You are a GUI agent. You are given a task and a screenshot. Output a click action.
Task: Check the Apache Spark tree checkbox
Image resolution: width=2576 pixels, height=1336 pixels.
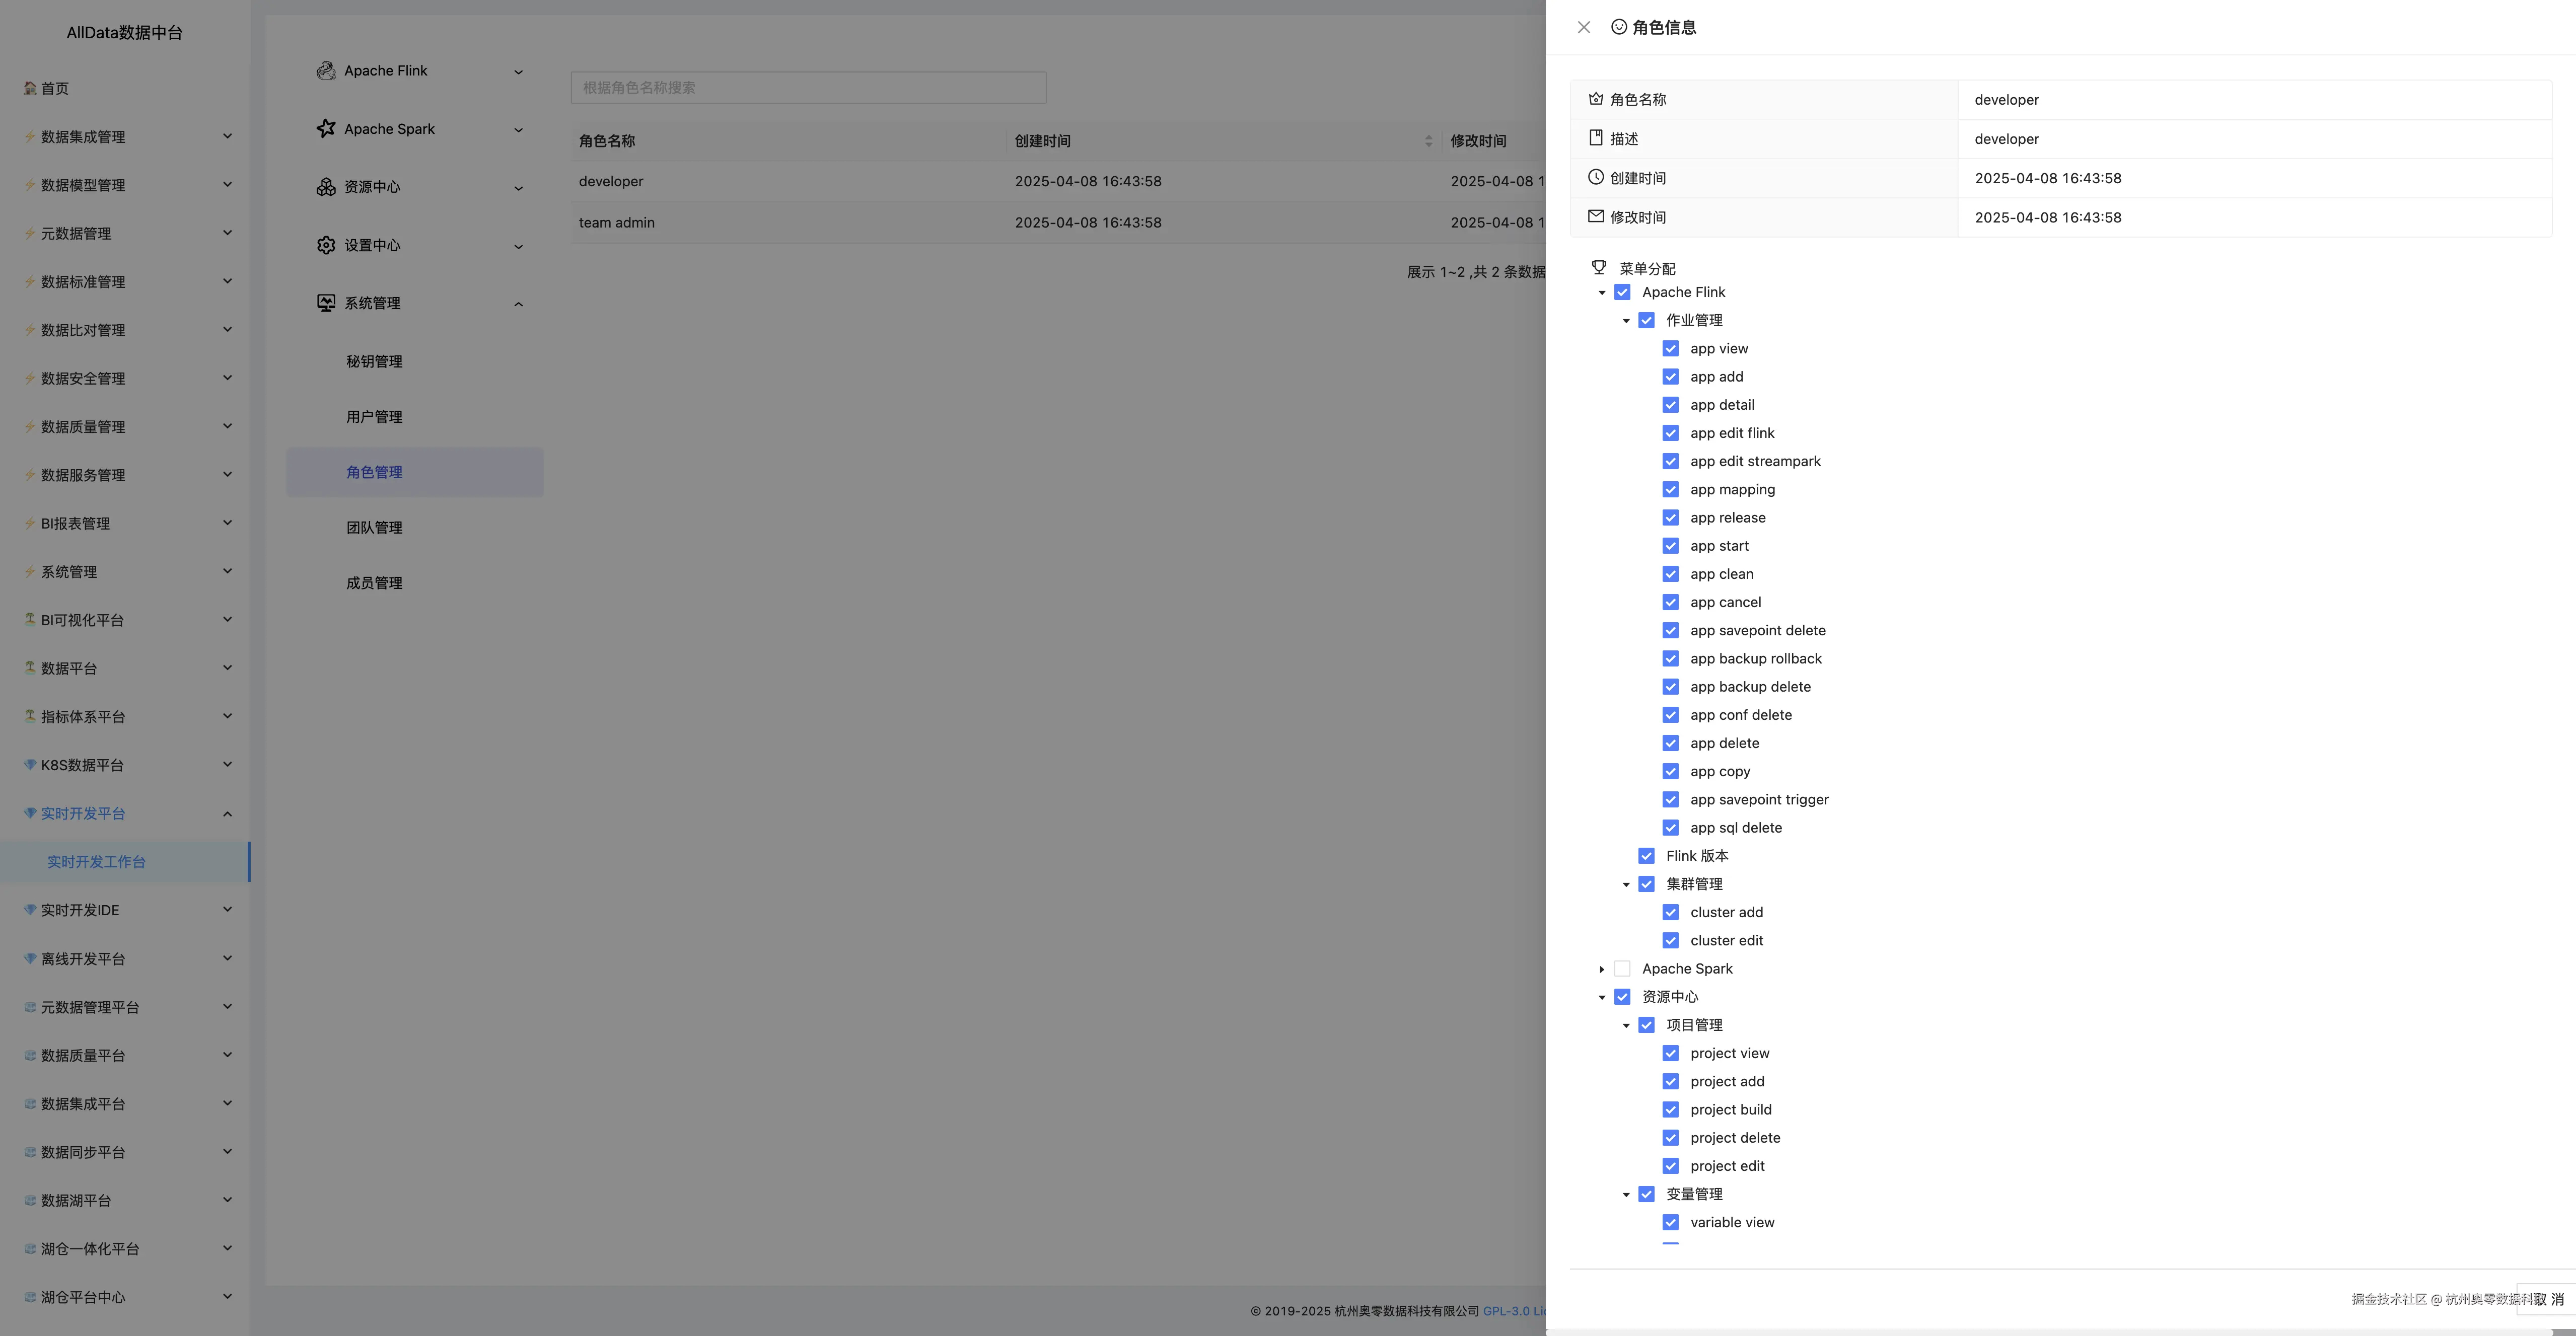click(x=1622, y=969)
